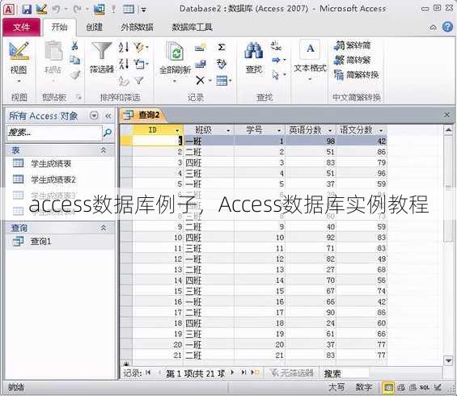This screenshot has height=396, width=457.
Task: Click the navigation pane search field
Action: 54,133
